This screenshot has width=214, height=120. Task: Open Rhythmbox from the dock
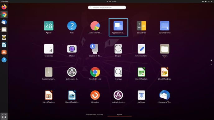pos(4,37)
